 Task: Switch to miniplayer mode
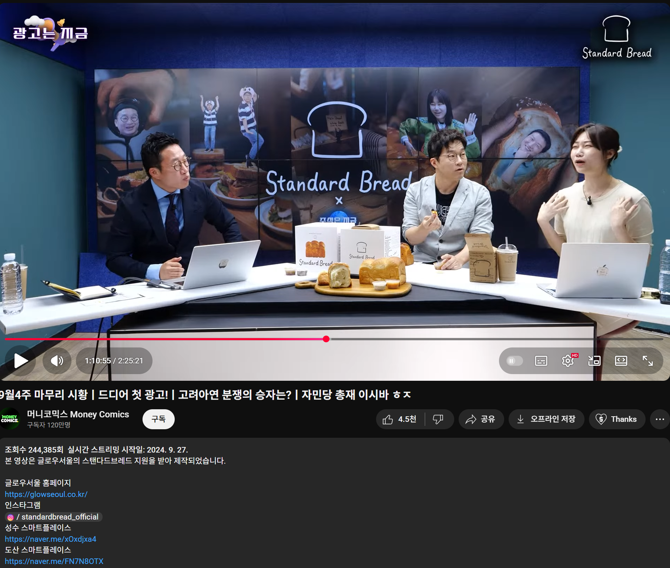(594, 361)
